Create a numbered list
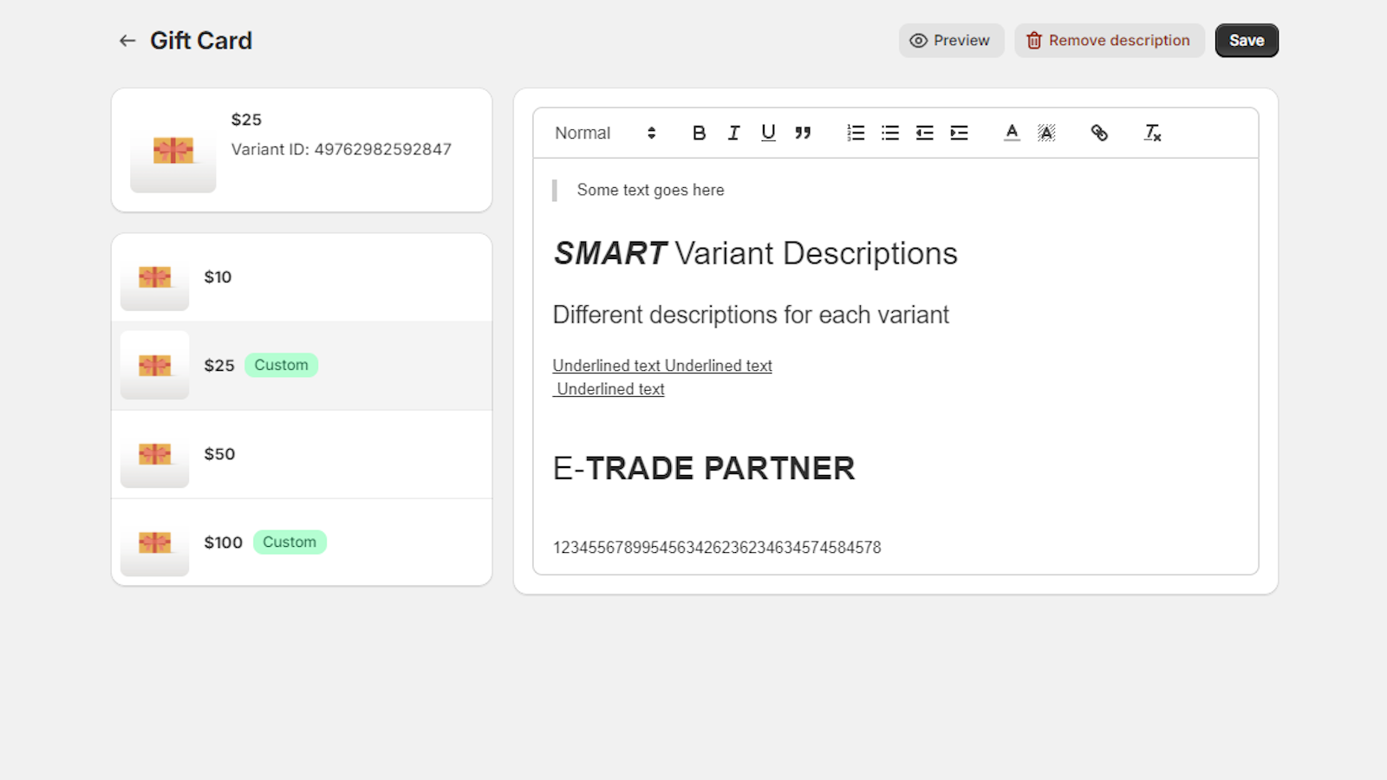Image resolution: width=1387 pixels, height=780 pixels. point(855,133)
